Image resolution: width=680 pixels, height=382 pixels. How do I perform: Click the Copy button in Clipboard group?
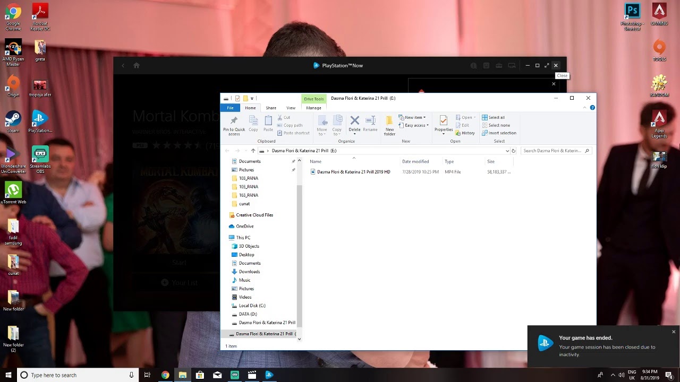pyautogui.click(x=253, y=124)
